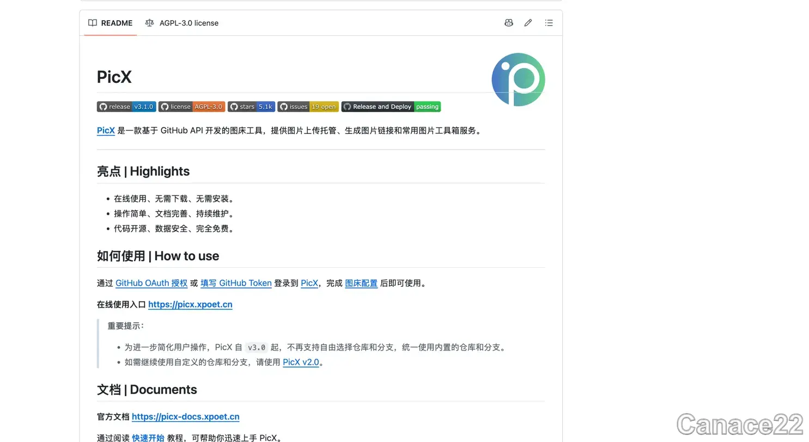The image size is (809, 442).
Task: Open the README outline list icon
Action: [x=549, y=23]
